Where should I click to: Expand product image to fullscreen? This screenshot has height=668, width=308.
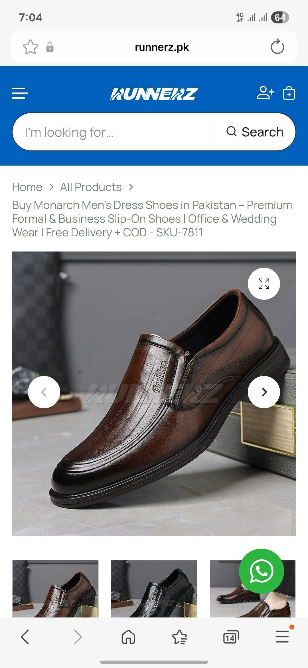[264, 284]
